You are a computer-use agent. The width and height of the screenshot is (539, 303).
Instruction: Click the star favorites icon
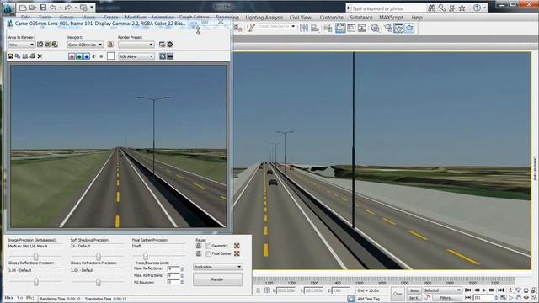click(462, 8)
